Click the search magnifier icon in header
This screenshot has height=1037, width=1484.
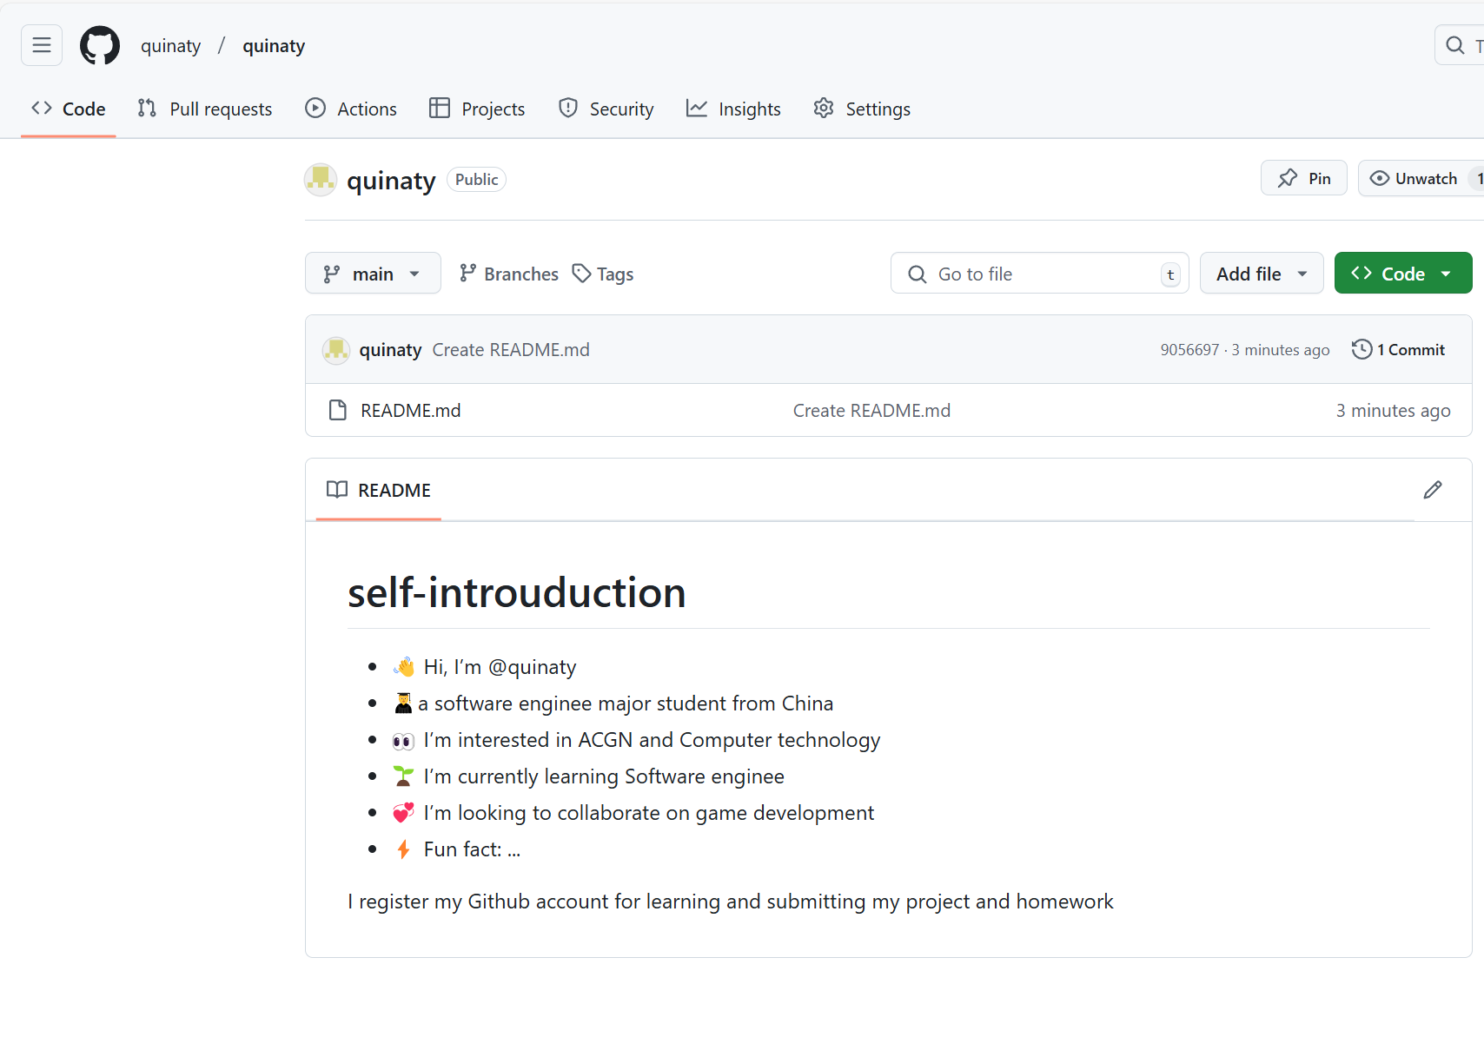click(x=1455, y=45)
